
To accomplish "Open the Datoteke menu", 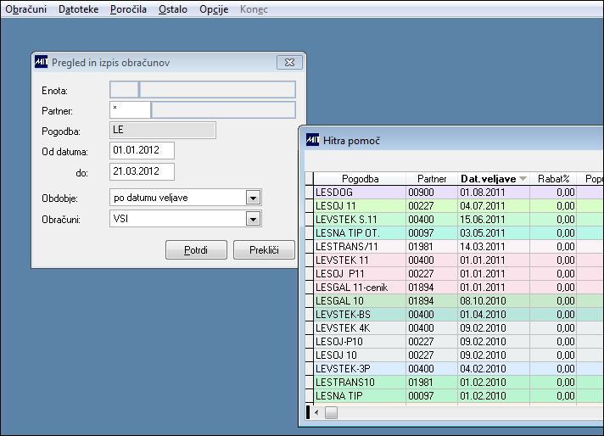I will (x=79, y=8).
